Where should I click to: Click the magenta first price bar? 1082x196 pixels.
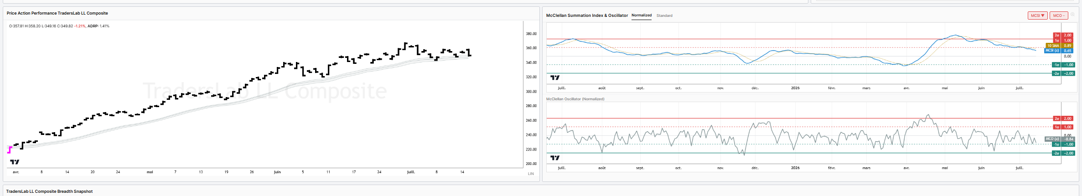point(10,150)
